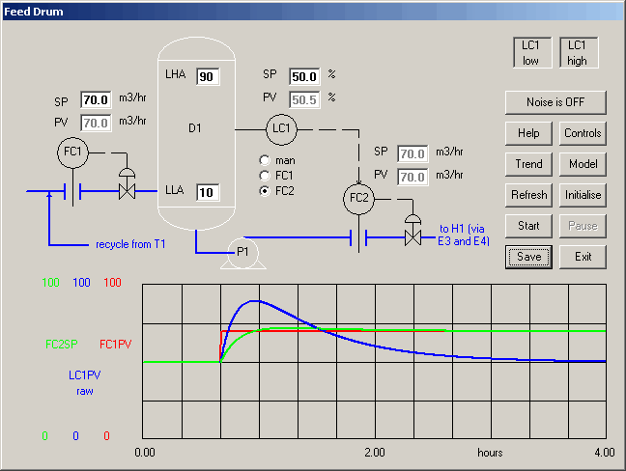Click the LC1 low alarm indicator
The image size is (626, 471).
[530, 53]
